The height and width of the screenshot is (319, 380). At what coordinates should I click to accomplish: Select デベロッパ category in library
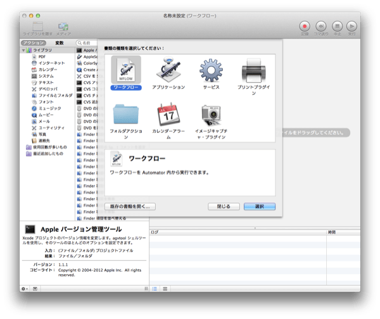[x=48, y=89]
